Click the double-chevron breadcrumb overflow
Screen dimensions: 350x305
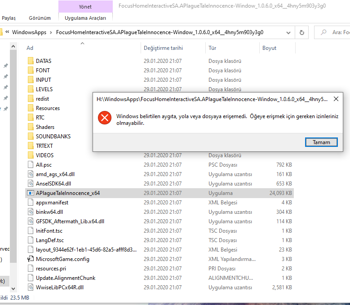click(x=7, y=32)
